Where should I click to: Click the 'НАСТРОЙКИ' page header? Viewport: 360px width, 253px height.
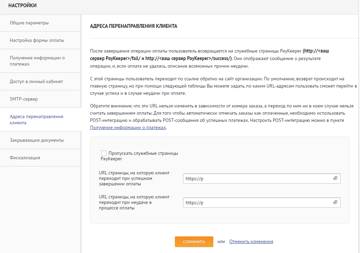tap(22, 5)
